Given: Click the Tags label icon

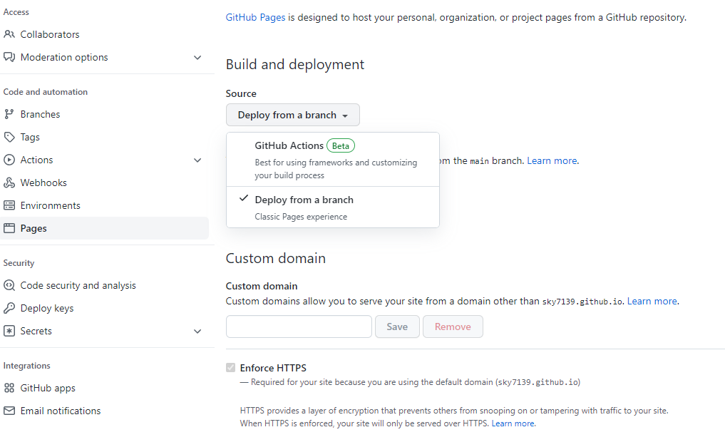Looking at the screenshot, I should click(x=9, y=137).
